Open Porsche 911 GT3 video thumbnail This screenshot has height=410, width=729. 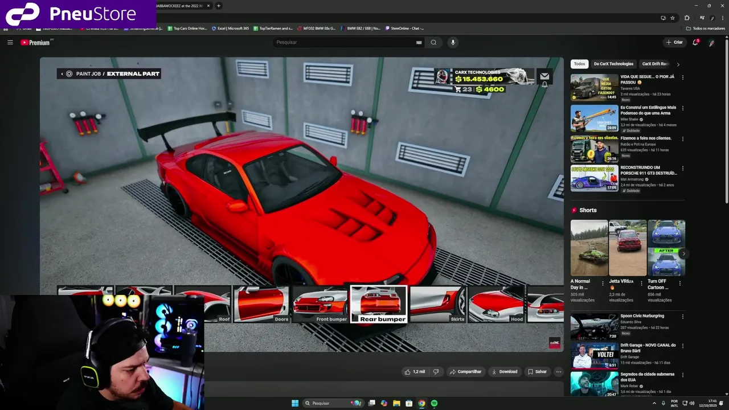tap(594, 178)
